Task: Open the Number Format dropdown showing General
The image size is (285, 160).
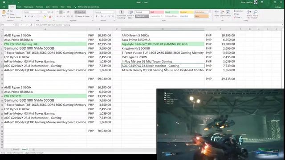Action: click(104, 12)
